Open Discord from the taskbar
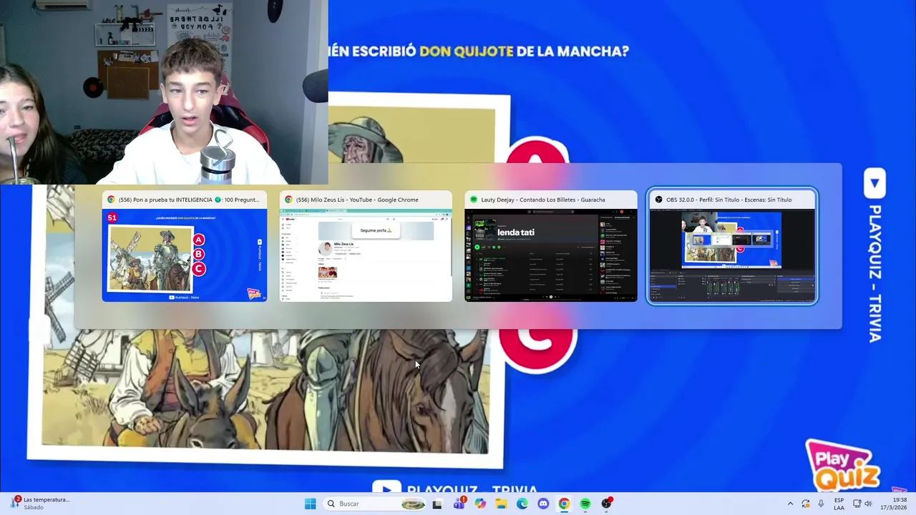916x515 pixels. [x=543, y=504]
